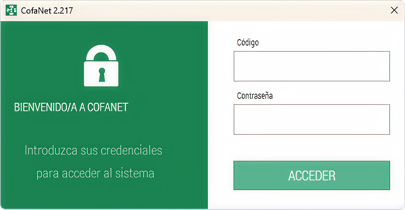Viewport: 405px width, 210px height.
Task: Click the word COFANET in welcome heading
Action: (x=108, y=107)
